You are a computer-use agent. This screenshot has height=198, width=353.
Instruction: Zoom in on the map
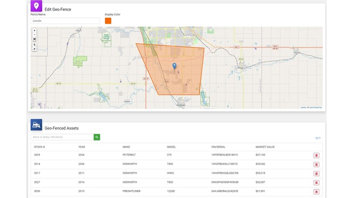pos(34,30)
